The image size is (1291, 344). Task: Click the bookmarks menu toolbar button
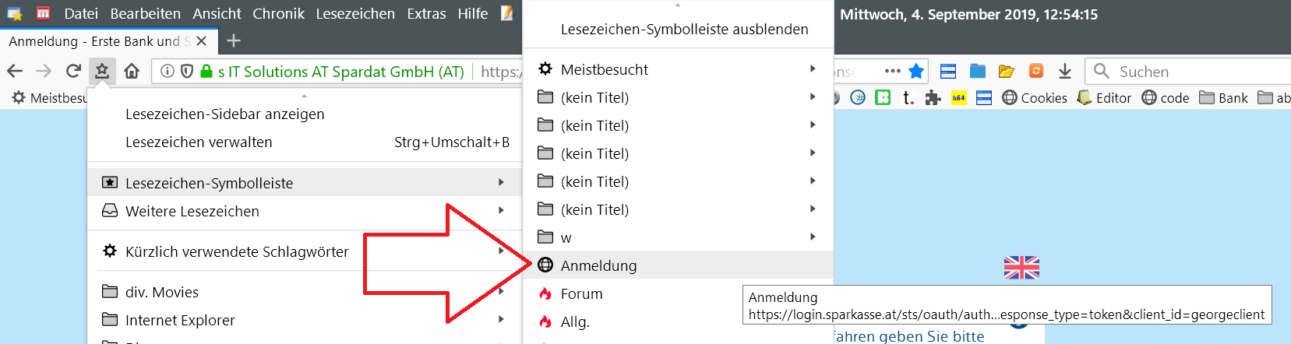click(x=102, y=72)
